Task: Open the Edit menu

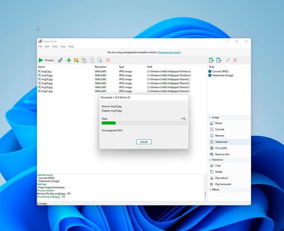Action: point(47,47)
